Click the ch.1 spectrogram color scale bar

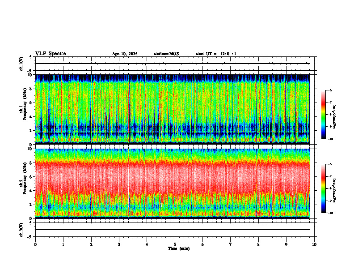coord(323,115)
